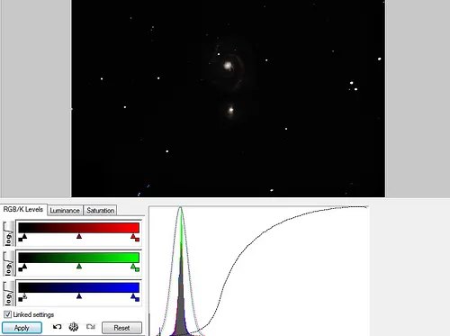Toggle the blue channel log curve button
This screenshot has height=336, width=450.
(x=8, y=294)
